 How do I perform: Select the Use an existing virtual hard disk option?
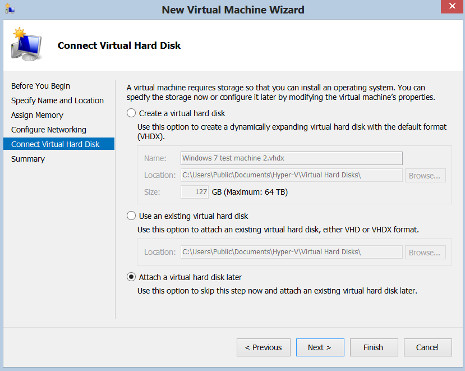131,215
